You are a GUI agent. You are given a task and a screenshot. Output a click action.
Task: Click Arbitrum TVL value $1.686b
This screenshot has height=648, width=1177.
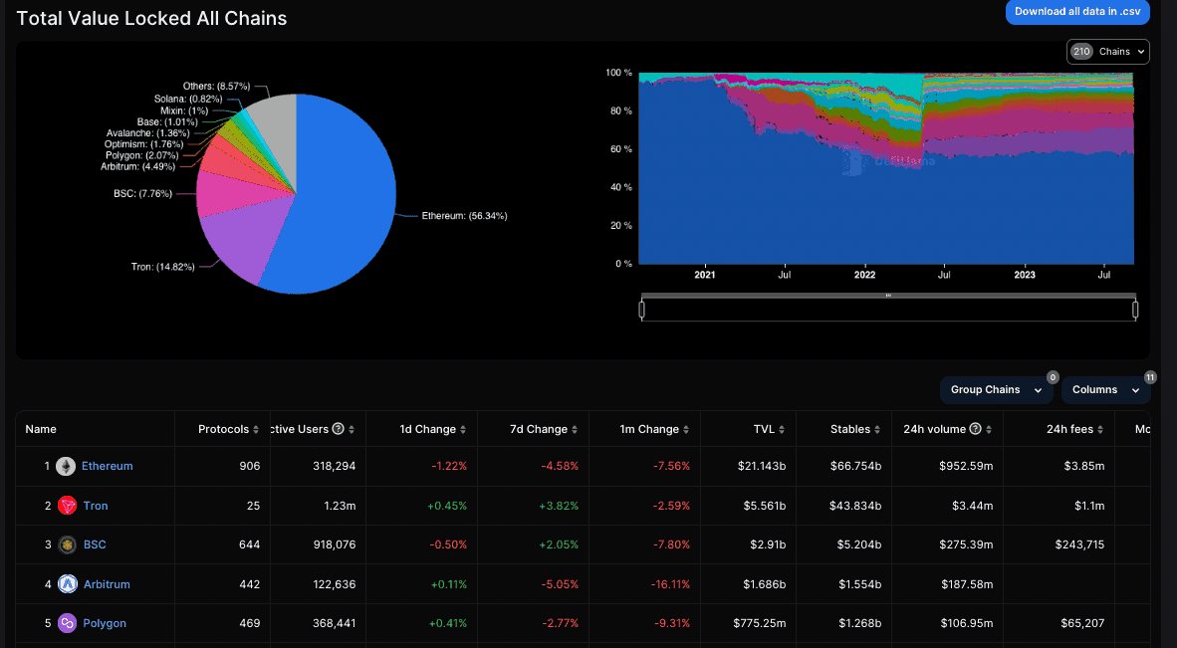(x=764, y=584)
